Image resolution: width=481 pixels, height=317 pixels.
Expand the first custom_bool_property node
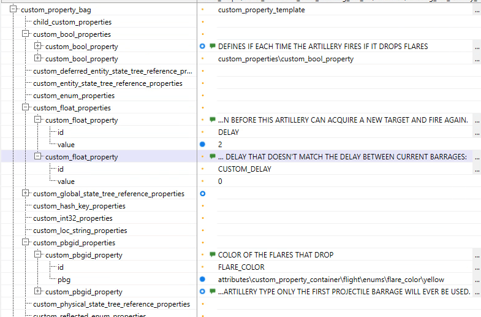(x=38, y=47)
